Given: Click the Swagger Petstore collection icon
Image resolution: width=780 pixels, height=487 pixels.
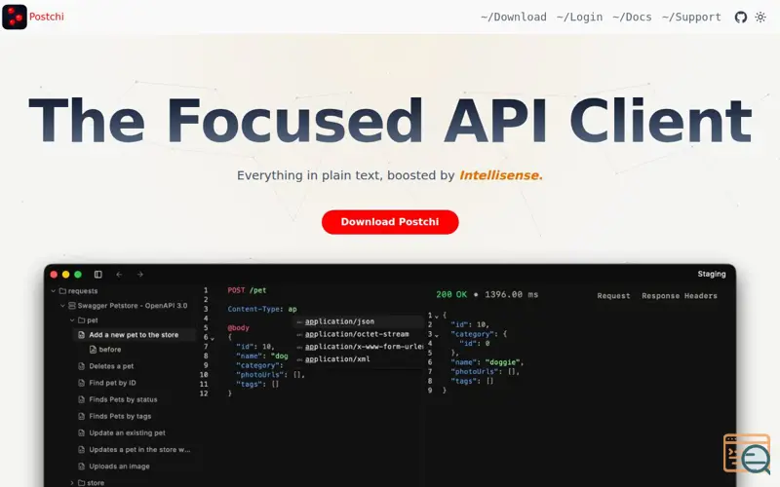Looking at the screenshot, I should tap(72, 306).
